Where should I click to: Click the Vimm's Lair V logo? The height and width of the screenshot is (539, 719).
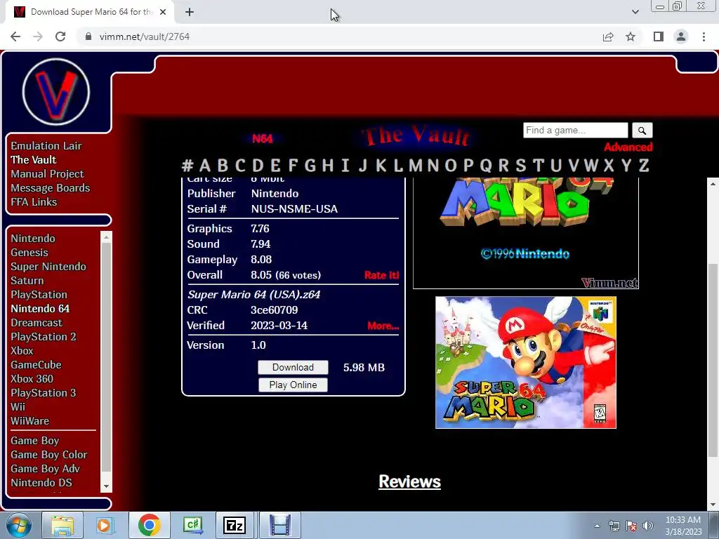coord(56,92)
